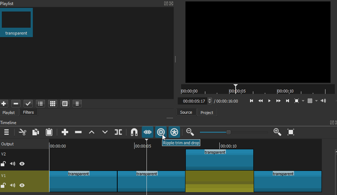Select the V1 clip under the playhead

point(151,181)
